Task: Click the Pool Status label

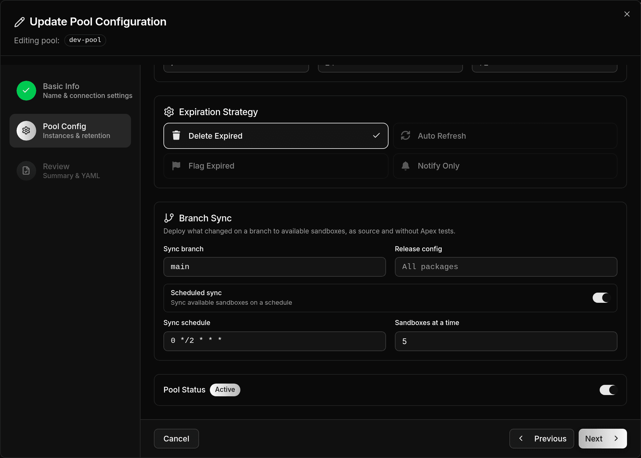Action: click(x=184, y=390)
